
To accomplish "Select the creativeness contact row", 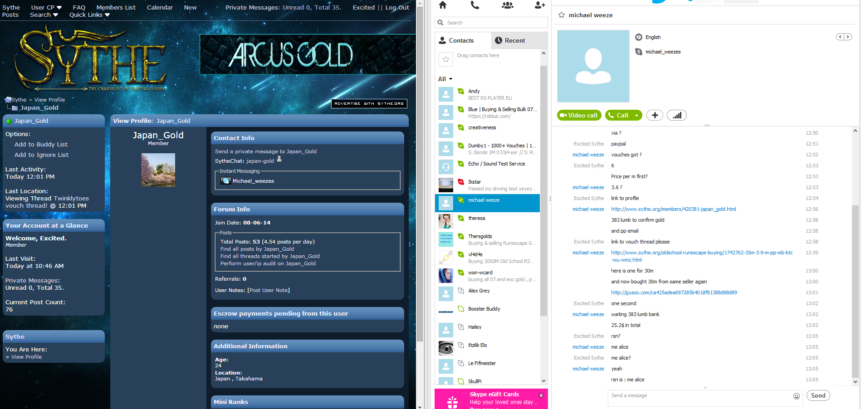I will 487,131.
